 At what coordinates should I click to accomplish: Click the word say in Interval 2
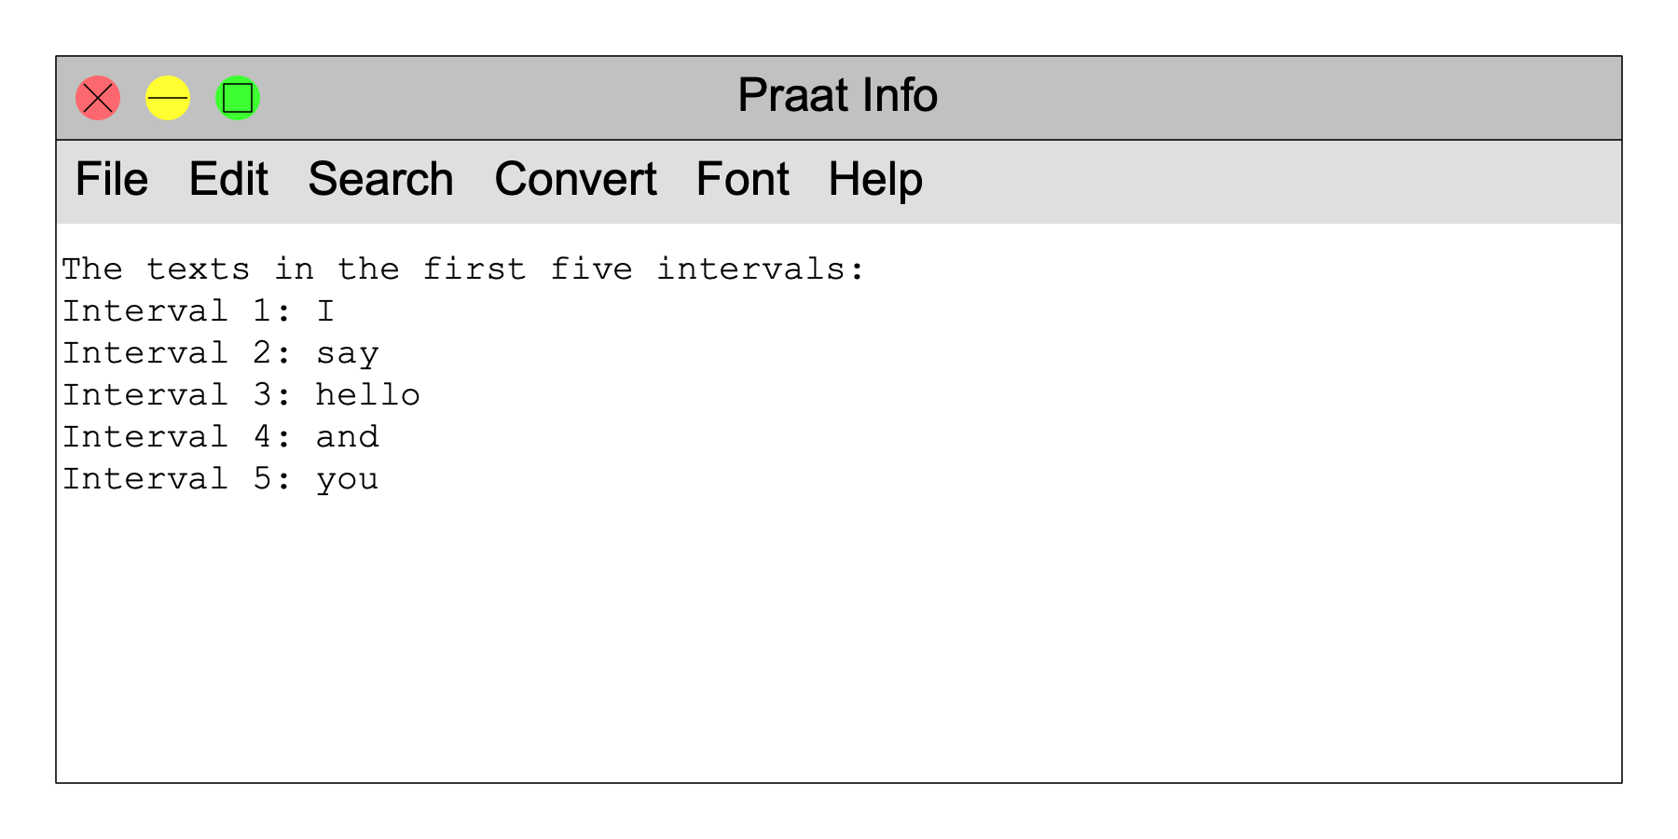348,354
